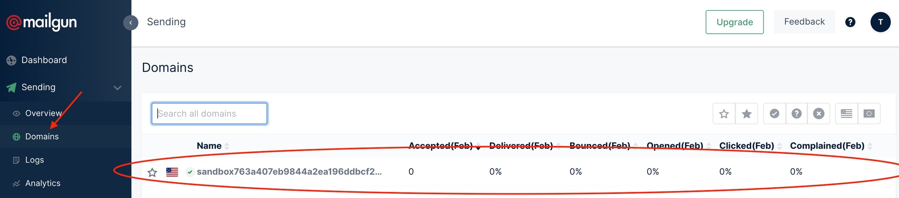The height and width of the screenshot is (198, 899).
Task: Open the help question mark icon
Action: [850, 22]
